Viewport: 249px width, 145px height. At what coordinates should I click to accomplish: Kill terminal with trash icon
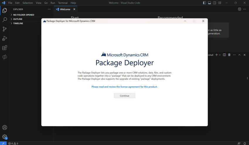[x=229, y=55]
